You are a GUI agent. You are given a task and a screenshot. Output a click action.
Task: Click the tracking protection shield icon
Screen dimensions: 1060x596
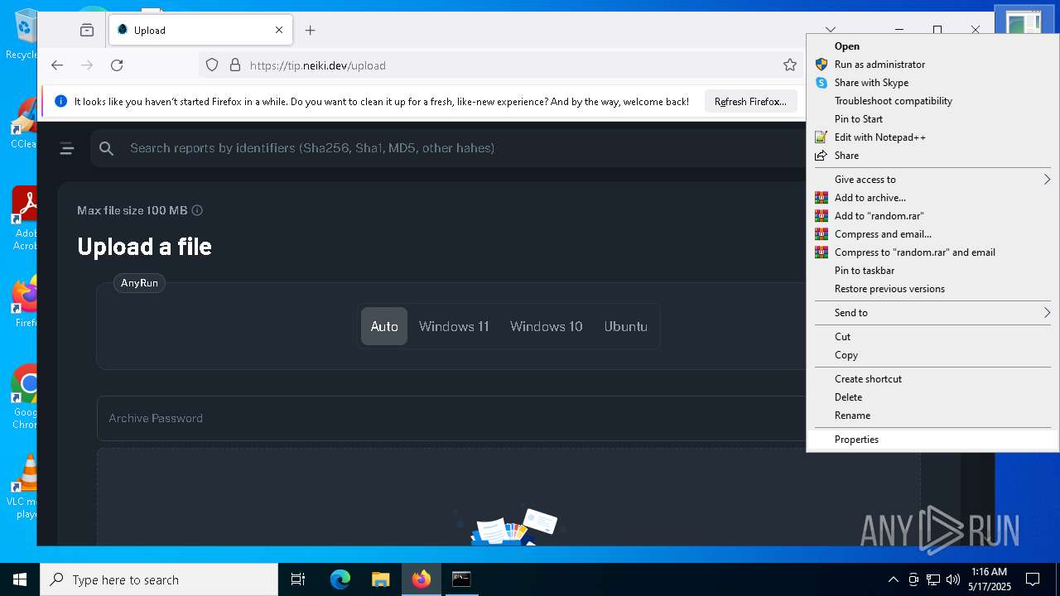click(x=212, y=65)
